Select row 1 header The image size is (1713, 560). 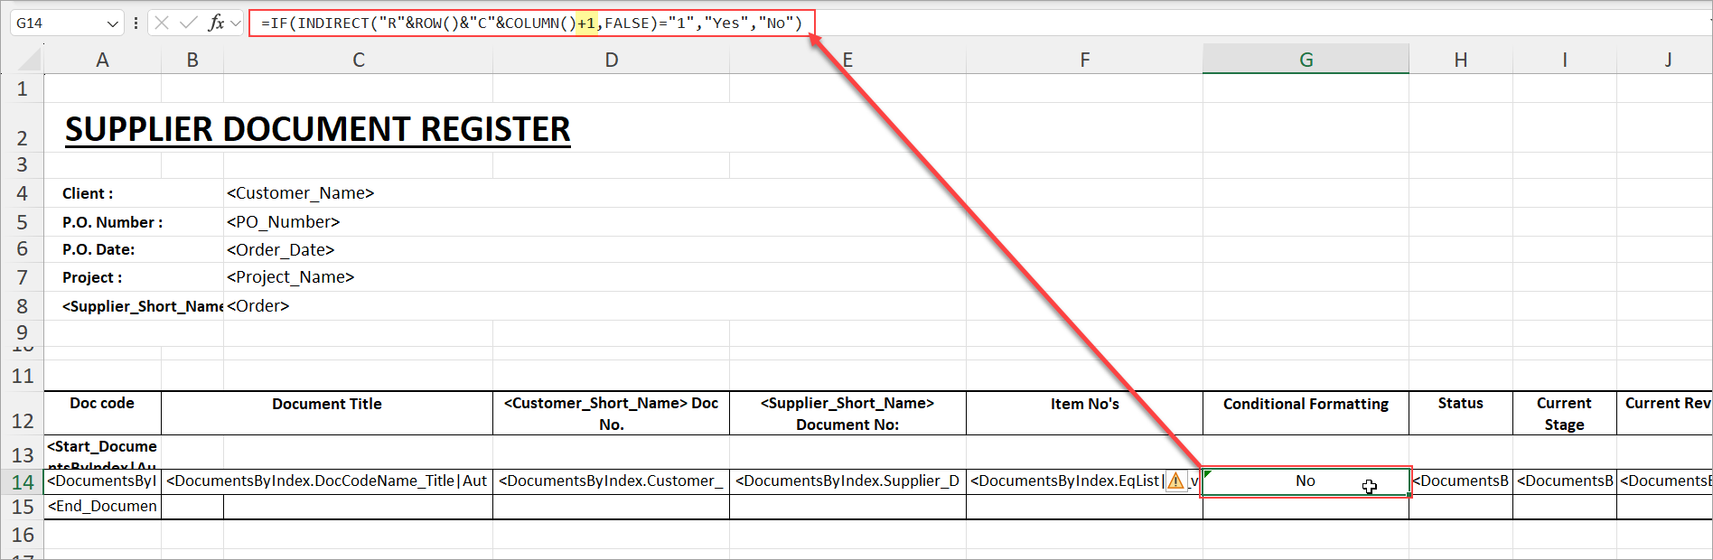point(22,89)
